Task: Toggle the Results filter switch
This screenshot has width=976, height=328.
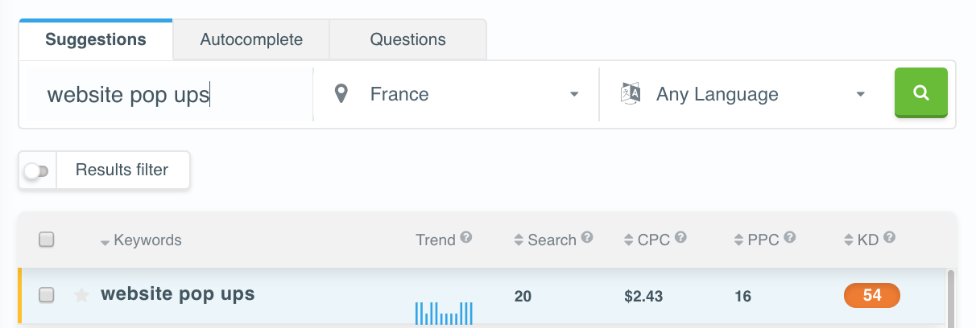Action: pos(37,170)
